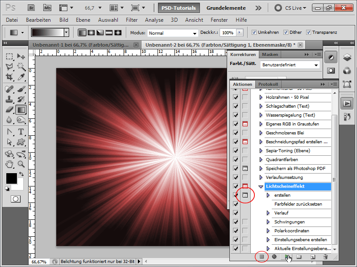Select the Clone Stamp tool

[9, 99]
